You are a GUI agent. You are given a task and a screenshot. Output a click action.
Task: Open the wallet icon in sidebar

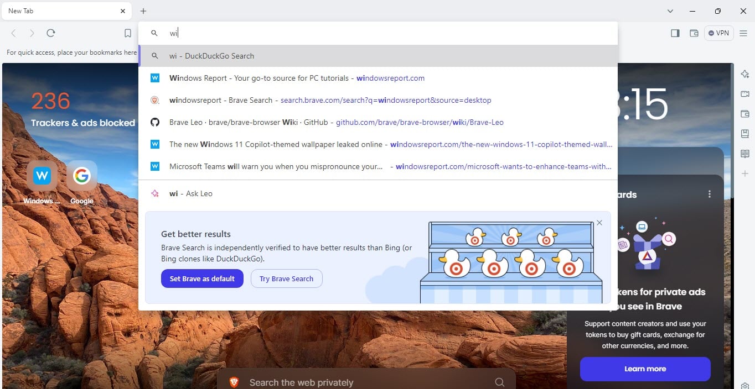coord(745,114)
